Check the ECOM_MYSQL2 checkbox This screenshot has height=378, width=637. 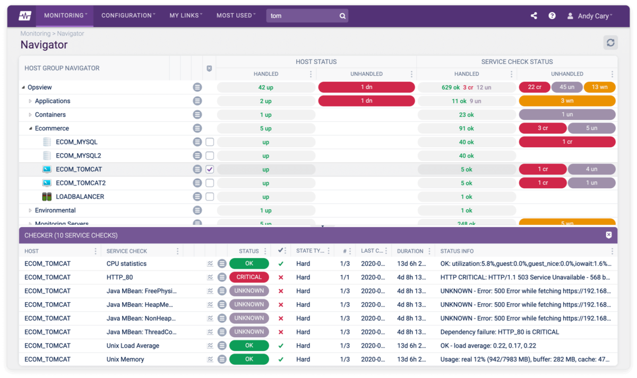pyautogui.click(x=210, y=155)
